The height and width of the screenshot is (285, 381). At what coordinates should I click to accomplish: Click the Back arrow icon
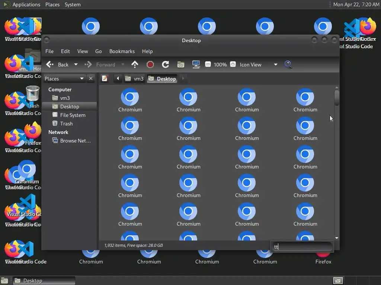(x=50, y=65)
